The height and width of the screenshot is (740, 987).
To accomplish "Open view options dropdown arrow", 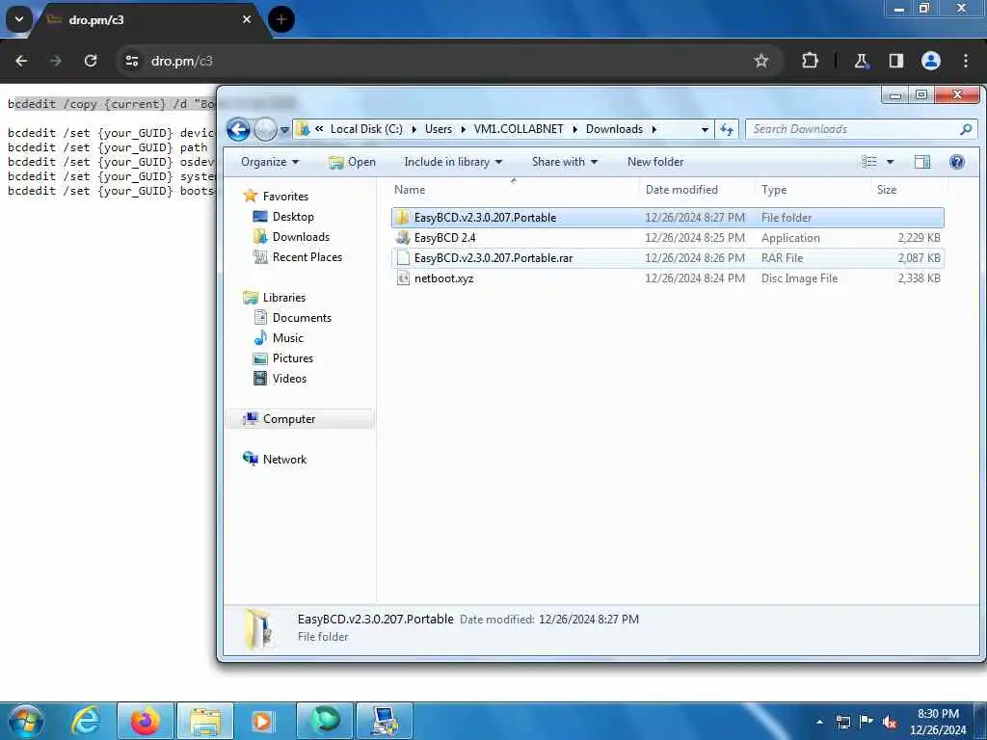I will click(x=890, y=162).
